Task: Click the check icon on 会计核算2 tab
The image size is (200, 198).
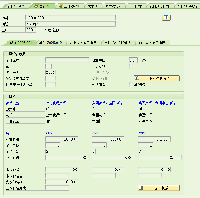Action: (61, 6)
